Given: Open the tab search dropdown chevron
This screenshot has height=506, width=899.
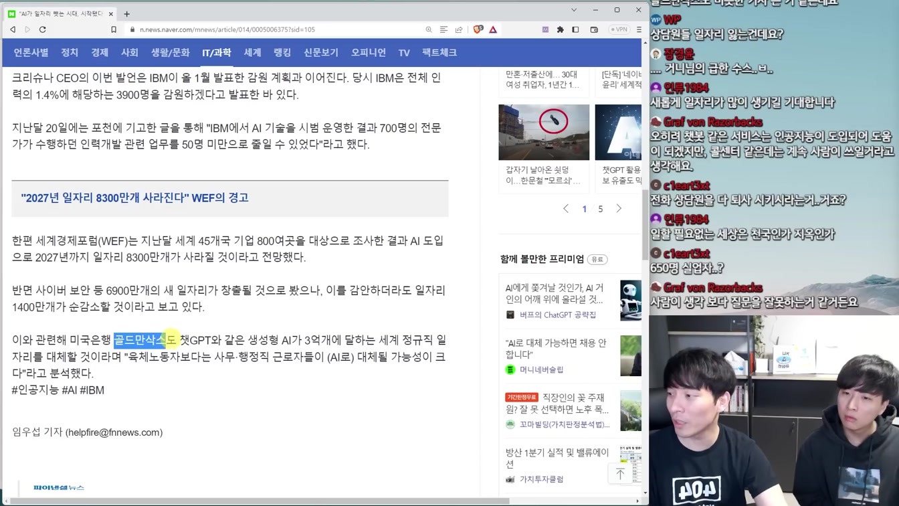Looking at the screenshot, I should [574, 10].
